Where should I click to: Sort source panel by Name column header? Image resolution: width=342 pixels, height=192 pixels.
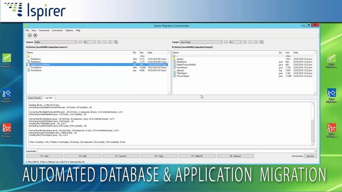pos(80,53)
